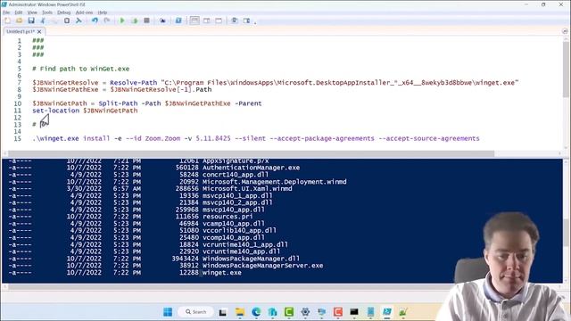This screenshot has width=571, height=321.
Task: Create a new script with New icon
Action: tap(7, 21)
